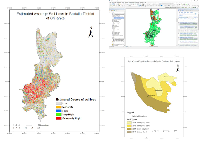Toggle the Soil Type Map for Badulla checkbox
199x141 pixels.
point(114,17)
